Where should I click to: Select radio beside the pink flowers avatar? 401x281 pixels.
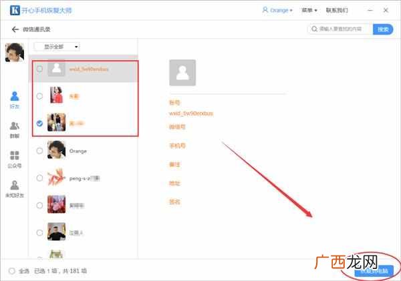[39, 206]
